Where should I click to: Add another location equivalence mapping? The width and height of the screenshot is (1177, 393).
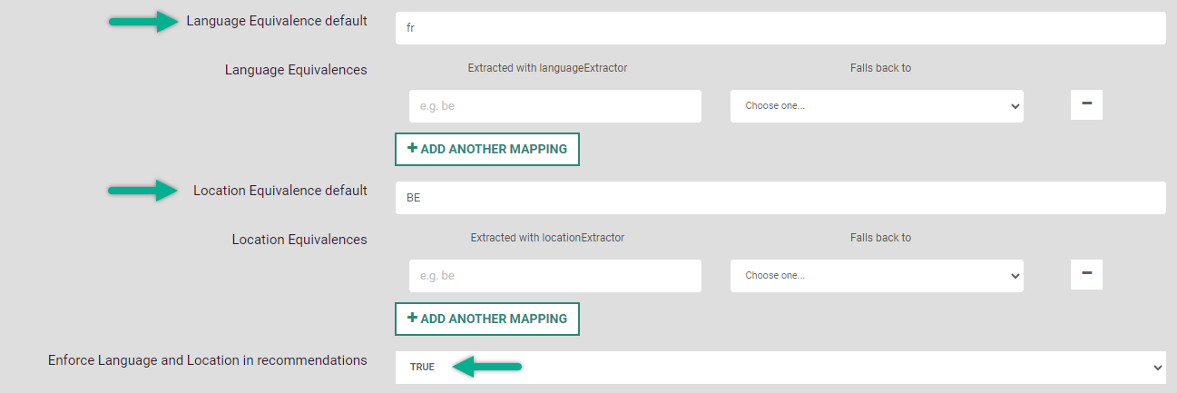pos(486,319)
